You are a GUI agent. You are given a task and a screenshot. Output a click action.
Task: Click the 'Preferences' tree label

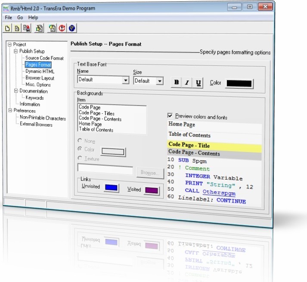click(25, 111)
